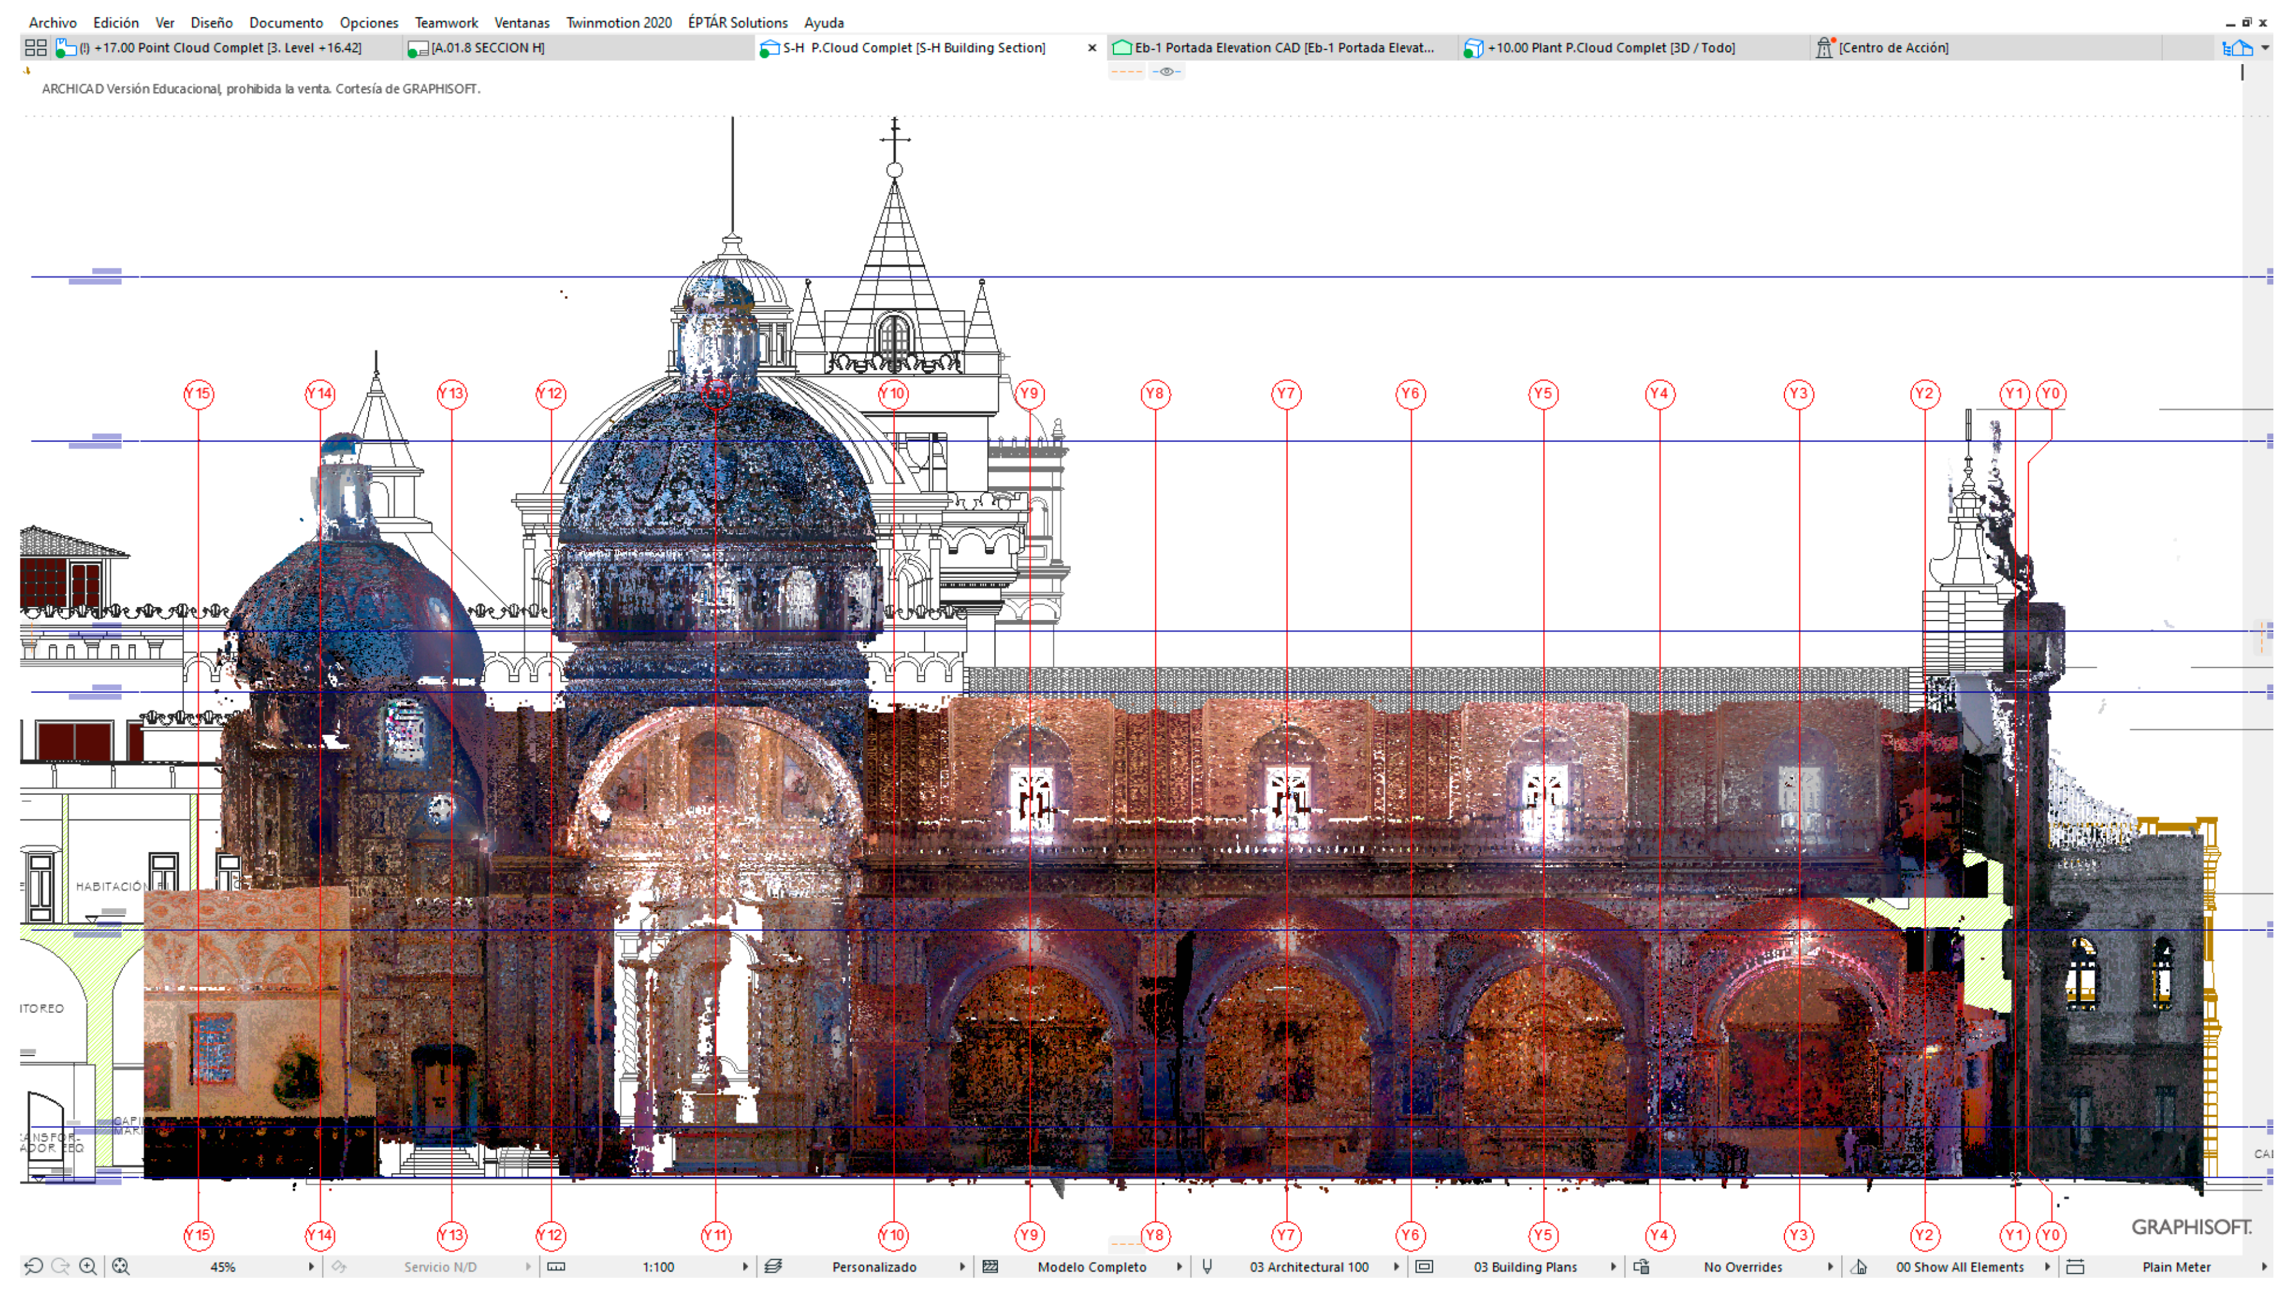Click the scale ruler icon
This screenshot has height=1293, width=2285.
pyautogui.click(x=557, y=1266)
